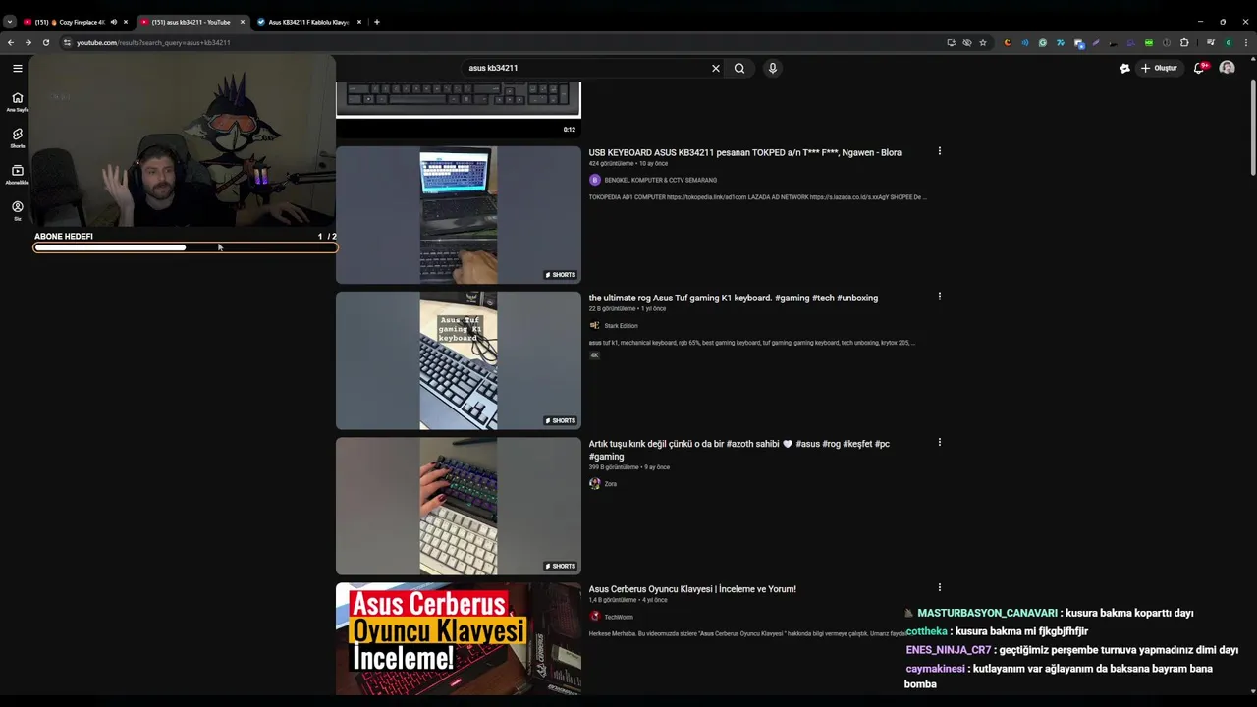Play the Asus Cerberus İnceleme thumbnail
The height and width of the screenshot is (707, 1257).
click(x=459, y=639)
